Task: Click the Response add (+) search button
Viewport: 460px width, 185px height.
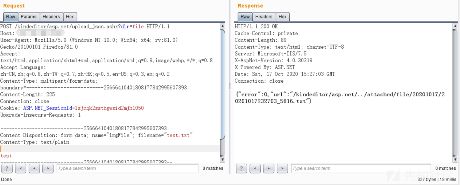Action: [x=269, y=168]
